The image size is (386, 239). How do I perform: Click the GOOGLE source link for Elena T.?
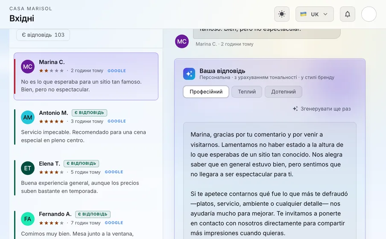(114, 172)
